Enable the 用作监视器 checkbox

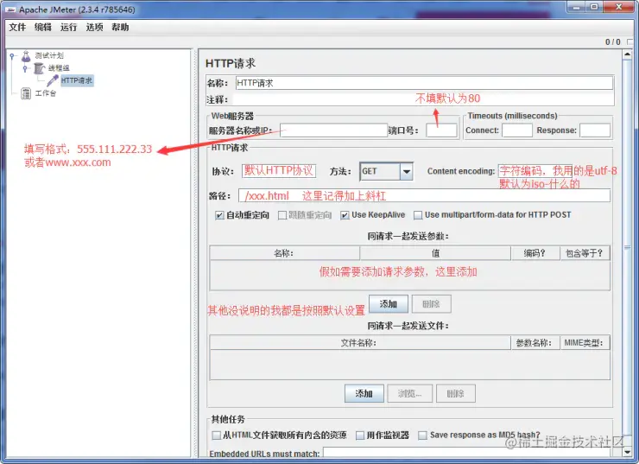(x=360, y=435)
